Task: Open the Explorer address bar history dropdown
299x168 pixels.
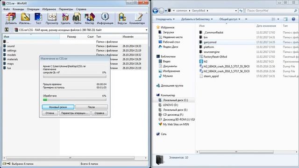Action: tap(236, 11)
